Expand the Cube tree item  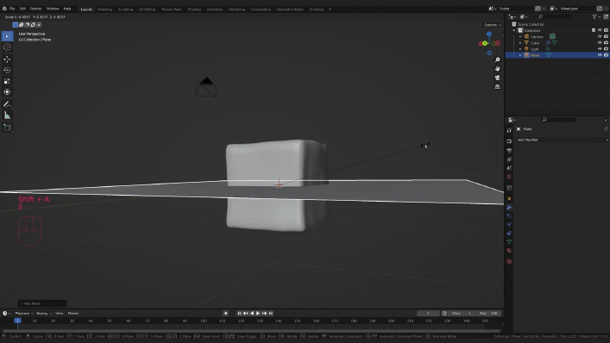(x=520, y=43)
